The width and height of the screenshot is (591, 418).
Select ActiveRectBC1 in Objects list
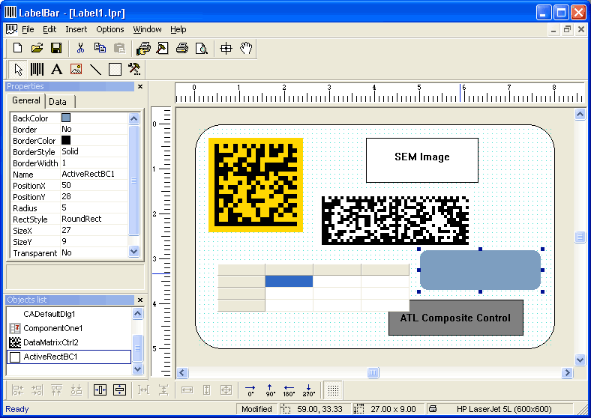tap(69, 357)
